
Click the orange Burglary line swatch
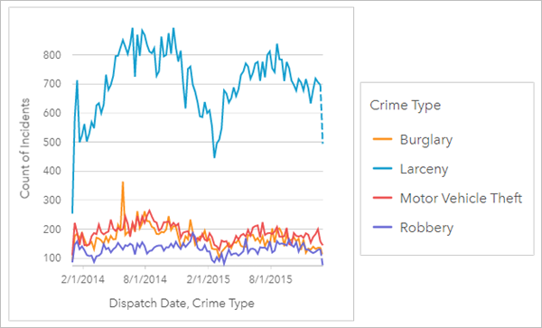(383, 139)
